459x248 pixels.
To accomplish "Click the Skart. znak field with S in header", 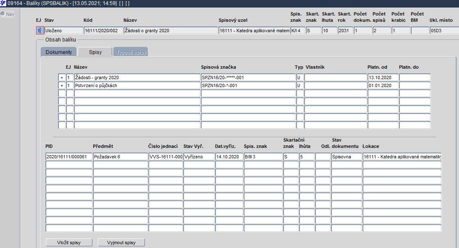I will click(x=314, y=31).
